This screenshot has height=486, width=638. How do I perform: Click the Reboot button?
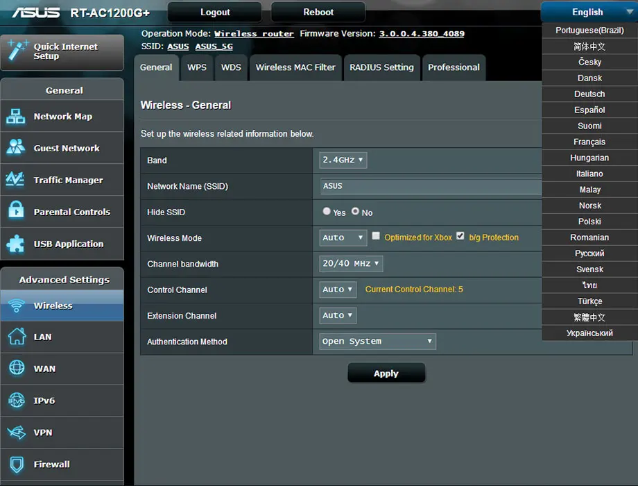[x=318, y=12]
